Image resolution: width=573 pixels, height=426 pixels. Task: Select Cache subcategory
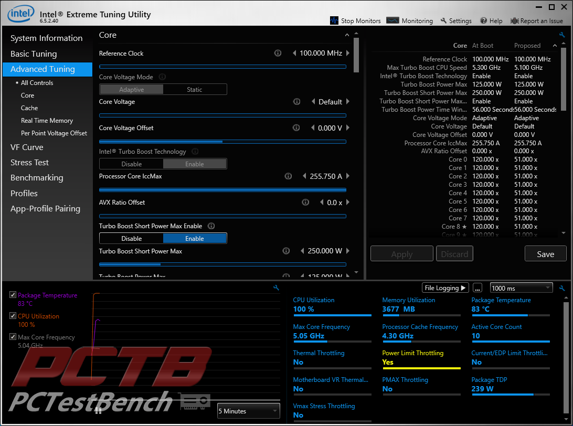tap(29, 108)
